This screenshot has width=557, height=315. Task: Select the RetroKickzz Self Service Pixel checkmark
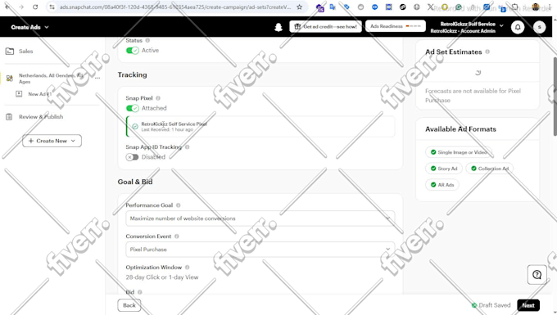coord(135,126)
